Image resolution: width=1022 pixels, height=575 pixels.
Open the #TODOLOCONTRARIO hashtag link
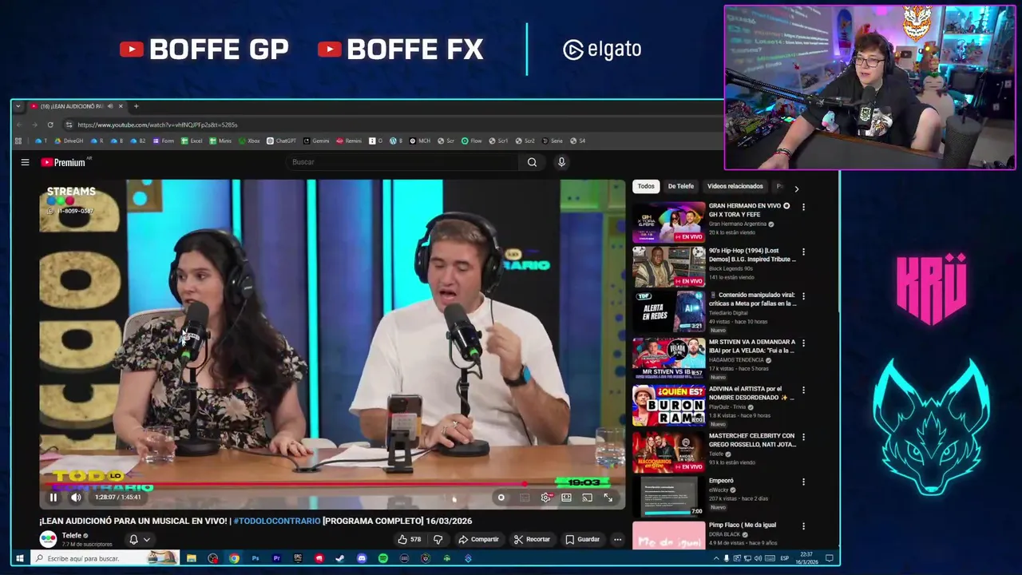(x=276, y=521)
